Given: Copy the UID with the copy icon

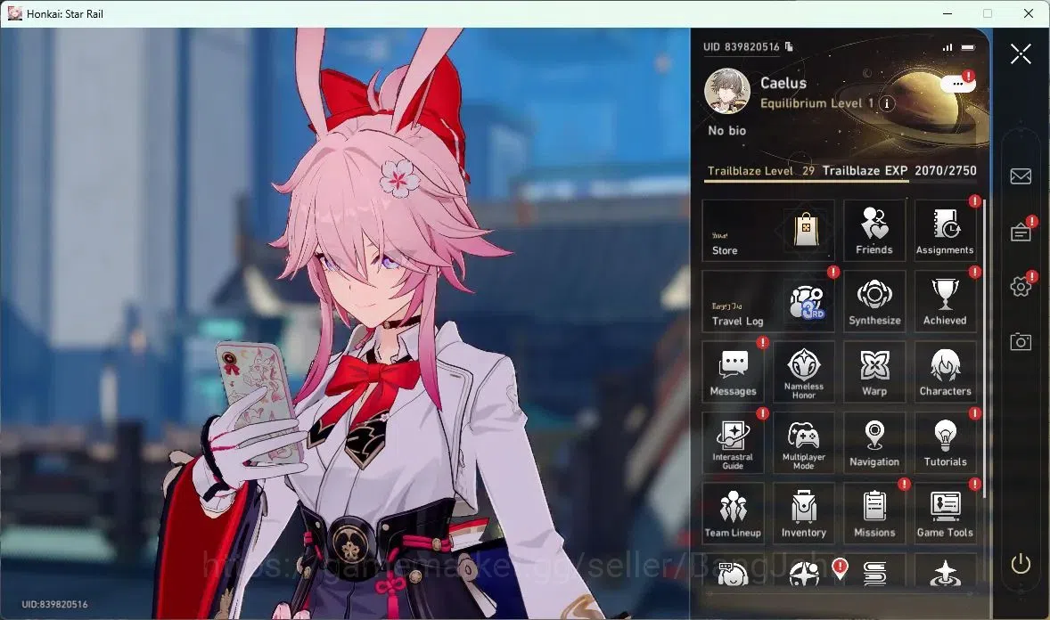Looking at the screenshot, I should [x=789, y=46].
